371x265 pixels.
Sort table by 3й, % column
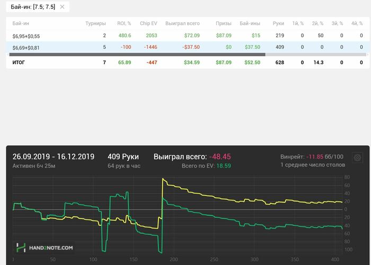tap(337, 23)
